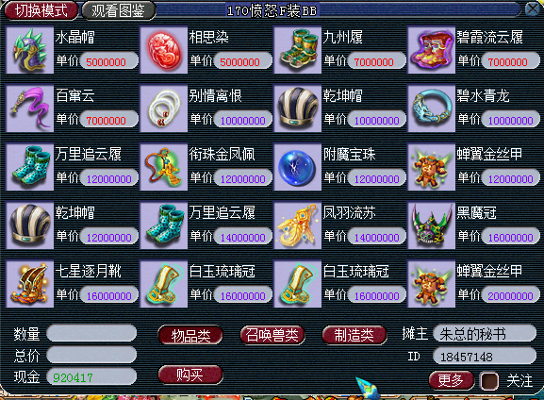Screen dimensions: 544x400
Task: Select the 凤羽流苏 golden ornament icon
Action: (298, 225)
